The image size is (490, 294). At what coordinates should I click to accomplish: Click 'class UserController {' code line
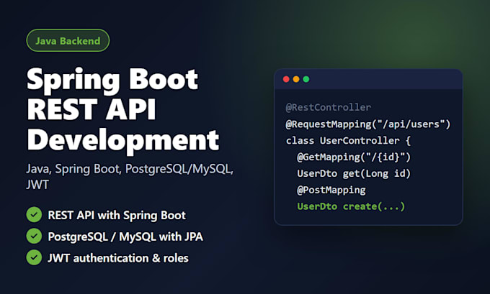point(348,141)
